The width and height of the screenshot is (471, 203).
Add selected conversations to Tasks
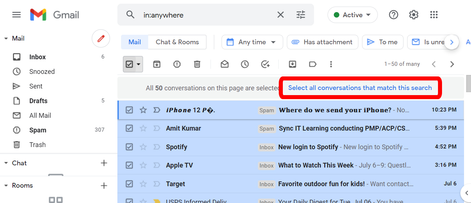tap(265, 64)
